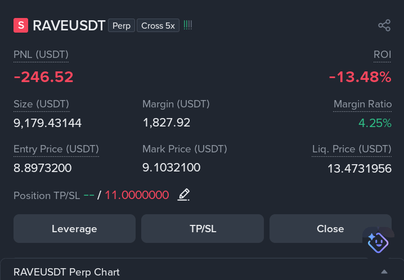Click the Size (USDT) label

click(41, 104)
